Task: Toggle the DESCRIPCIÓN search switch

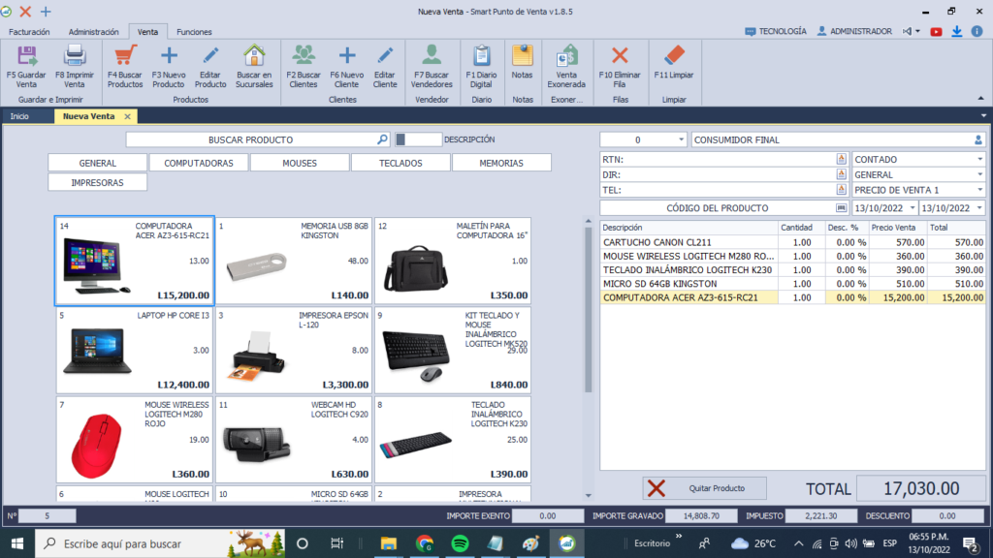Action: coord(418,139)
